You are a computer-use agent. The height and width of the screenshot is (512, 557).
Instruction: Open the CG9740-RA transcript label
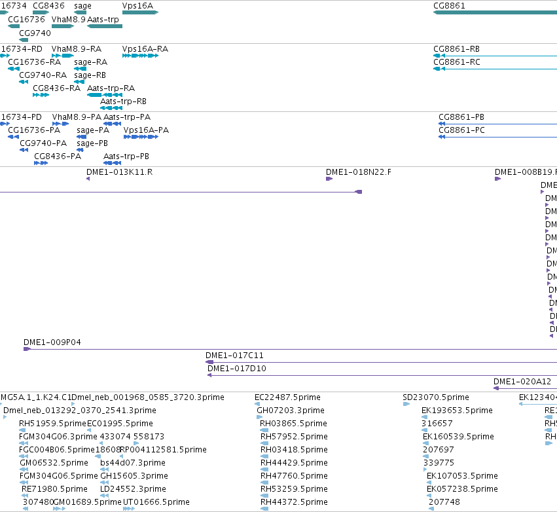[x=43, y=75]
